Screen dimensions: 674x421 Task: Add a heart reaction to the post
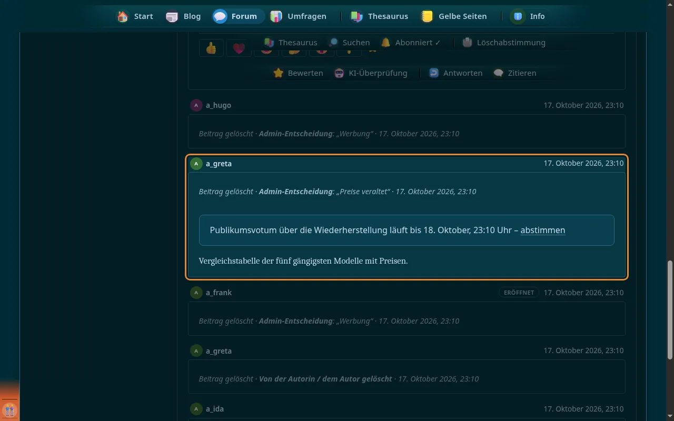point(239,48)
